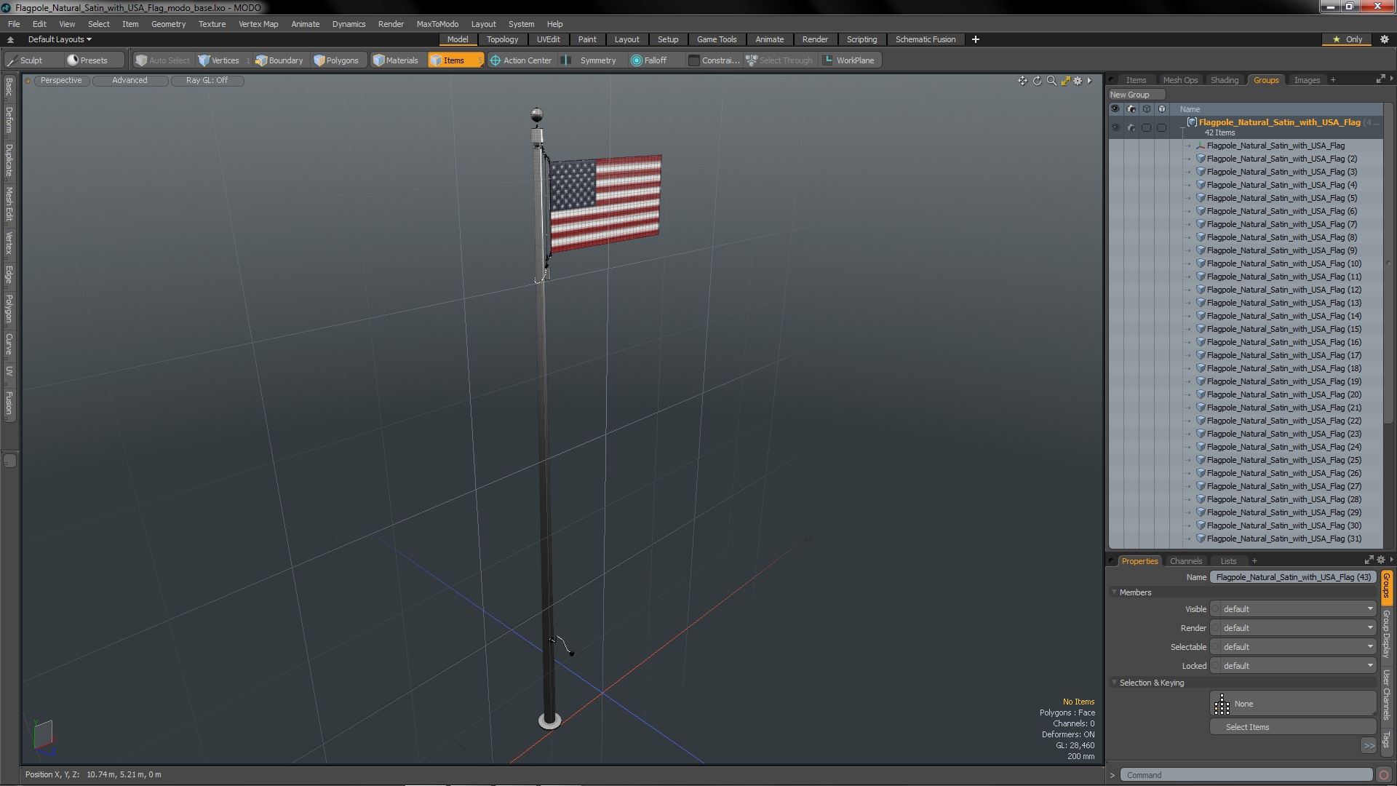Select the Boundary tool
Screen dimensions: 1397x786
pyautogui.click(x=279, y=60)
